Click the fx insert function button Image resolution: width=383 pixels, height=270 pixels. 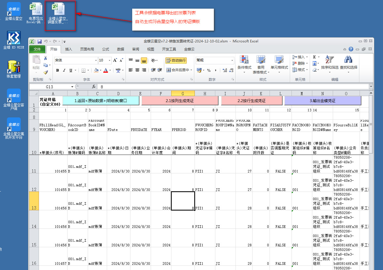click(x=94, y=87)
